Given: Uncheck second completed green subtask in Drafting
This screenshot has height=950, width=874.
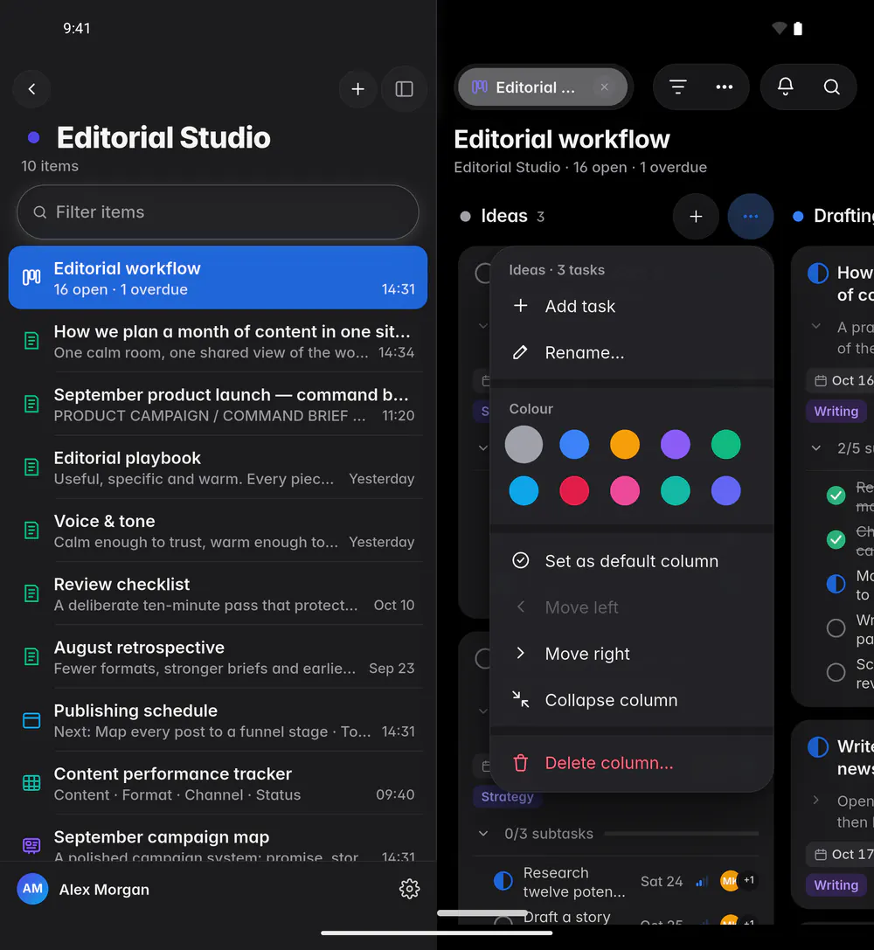Looking at the screenshot, I should click(x=836, y=538).
